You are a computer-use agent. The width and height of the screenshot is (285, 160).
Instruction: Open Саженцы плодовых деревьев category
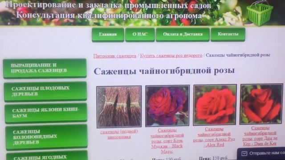[x=45, y=92]
